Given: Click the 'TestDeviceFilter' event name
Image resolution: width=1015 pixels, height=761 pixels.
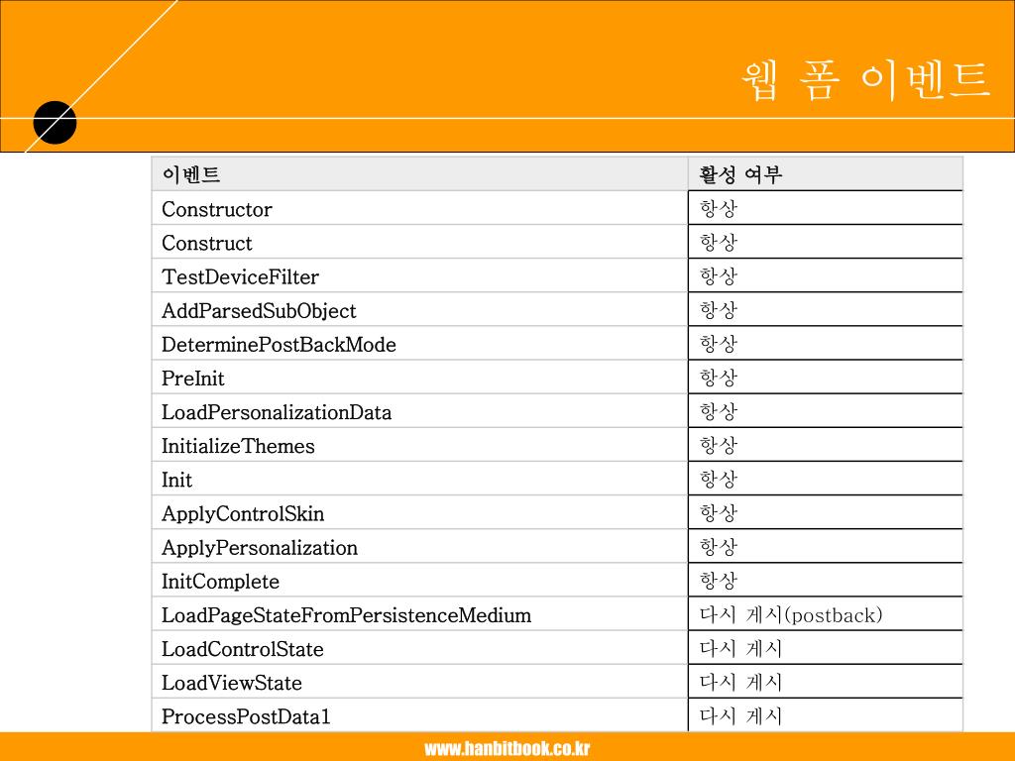Looking at the screenshot, I should pyautogui.click(x=240, y=277).
